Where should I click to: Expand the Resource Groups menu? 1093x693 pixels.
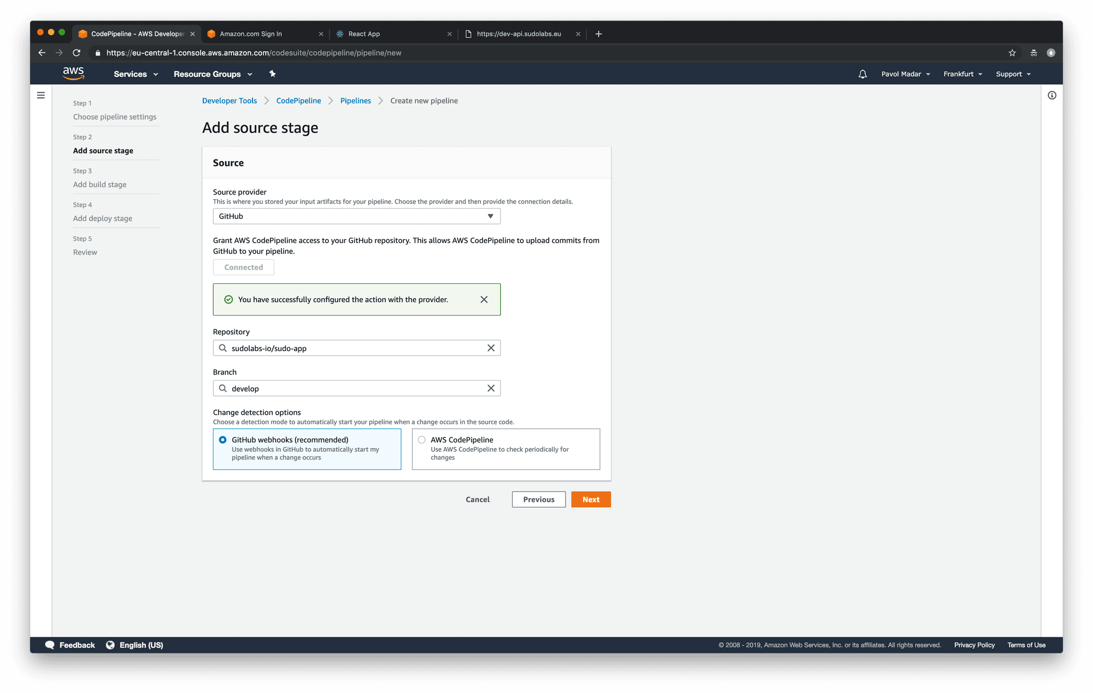(213, 74)
